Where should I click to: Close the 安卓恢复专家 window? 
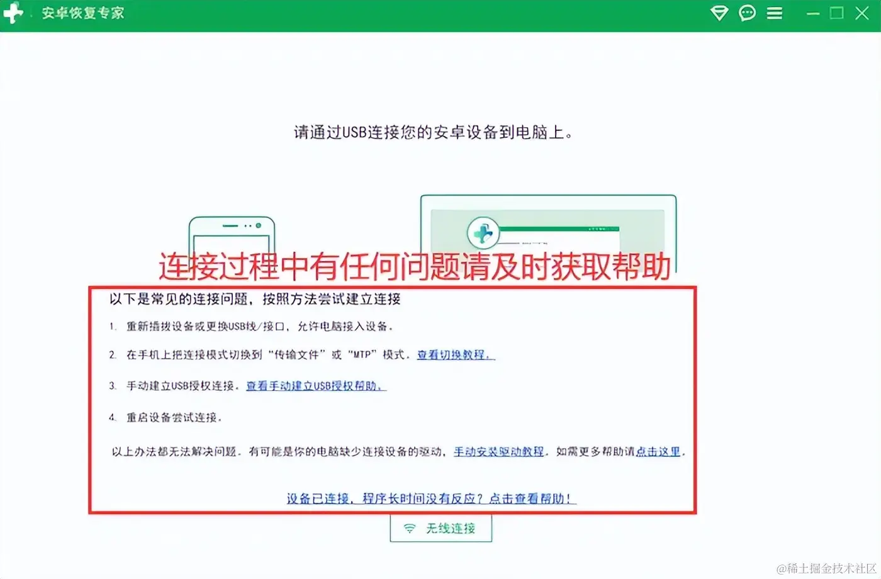point(862,13)
